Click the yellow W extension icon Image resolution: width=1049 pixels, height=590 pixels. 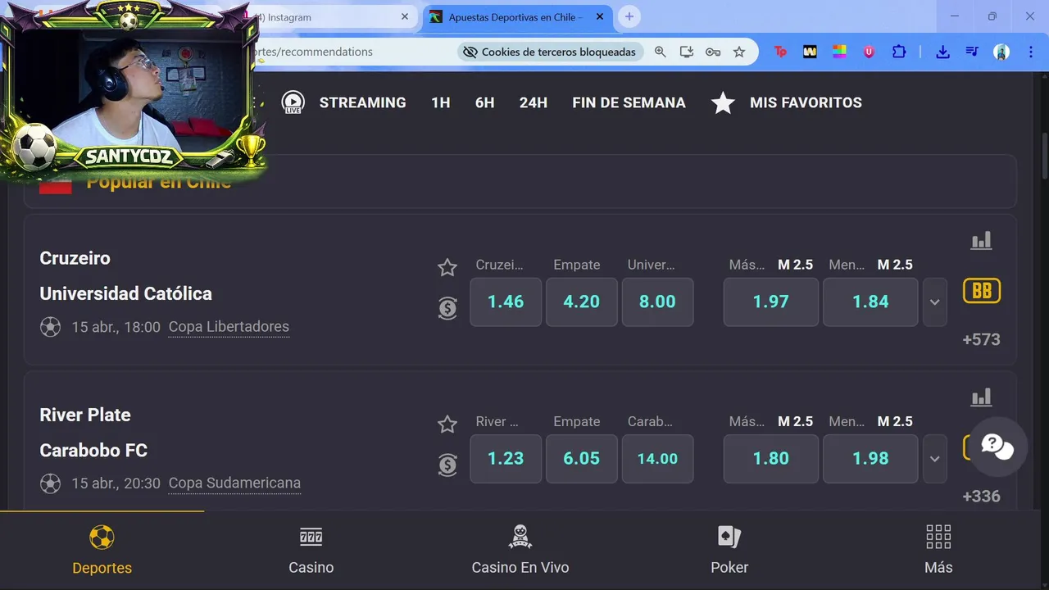pyautogui.click(x=810, y=52)
